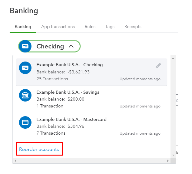Click the Example Bank Checking account icon
This screenshot has width=192, height=174.
pyautogui.click(x=25, y=67)
